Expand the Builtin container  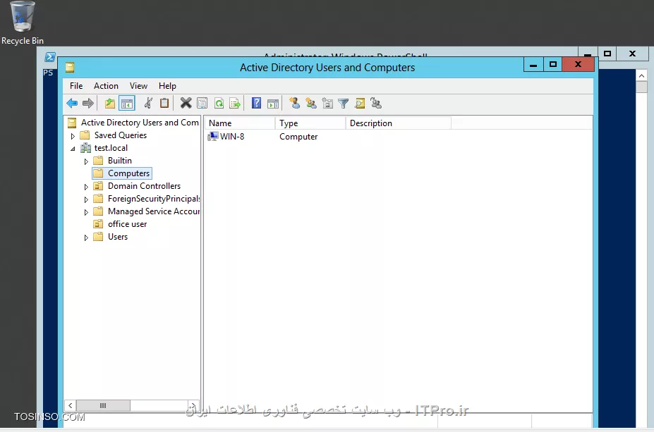(x=86, y=161)
